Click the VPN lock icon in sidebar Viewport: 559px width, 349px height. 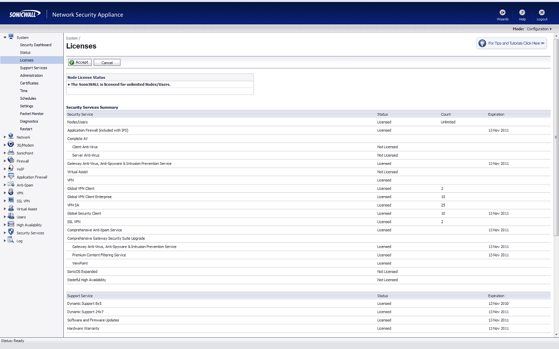pos(11,192)
